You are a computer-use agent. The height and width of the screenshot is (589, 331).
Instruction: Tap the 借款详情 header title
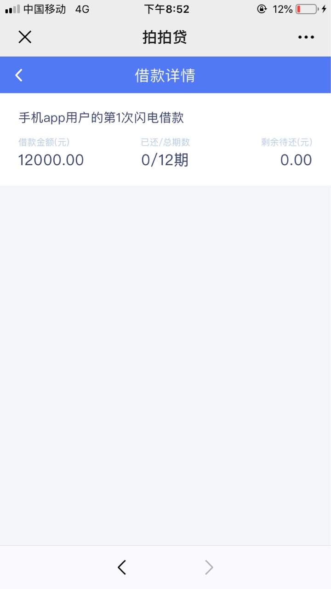tap(165, 75)
